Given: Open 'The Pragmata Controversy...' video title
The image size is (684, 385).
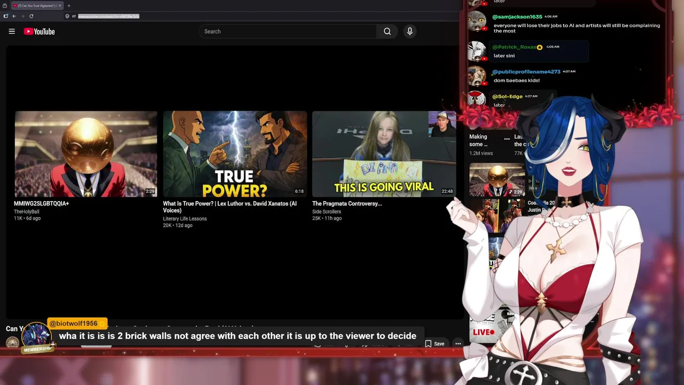Looking at the screenshot, I should tap(347, 204).
